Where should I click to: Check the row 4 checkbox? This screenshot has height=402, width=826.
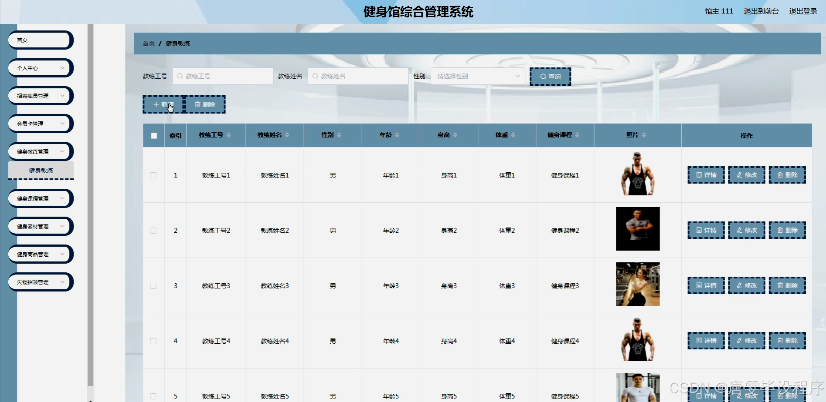point(153,341)
